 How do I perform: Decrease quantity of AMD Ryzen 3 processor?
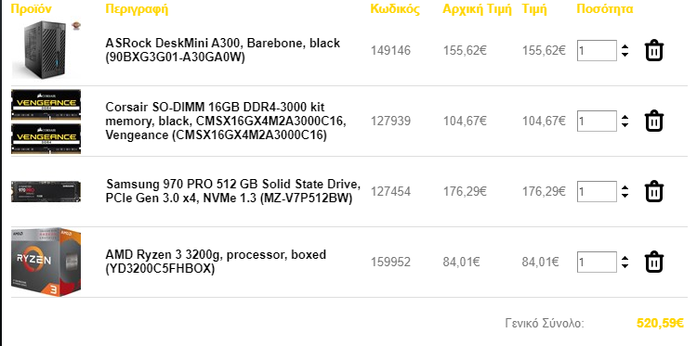pyautogui.click(x=625, y=266)
